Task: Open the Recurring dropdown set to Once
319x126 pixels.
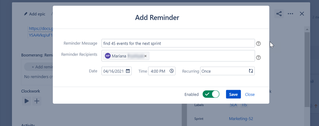Action: (x=228, y=71)
